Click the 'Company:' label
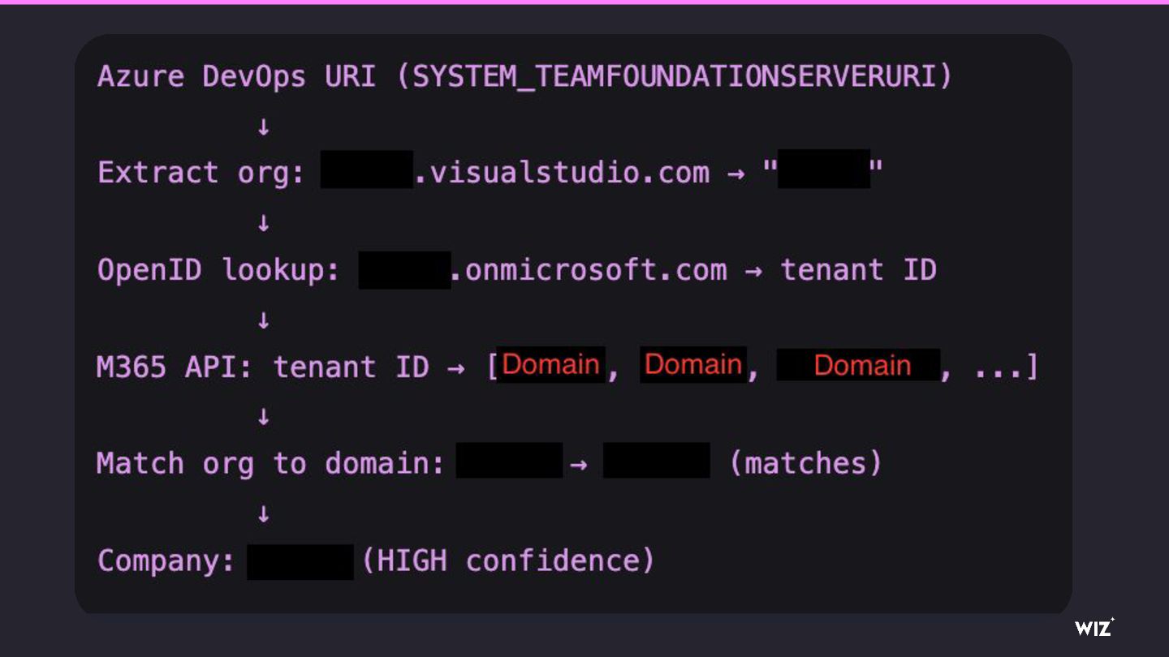This screenshot has height=657, width=1169. (166, 561)
